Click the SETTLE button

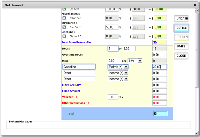coord(181,28)
